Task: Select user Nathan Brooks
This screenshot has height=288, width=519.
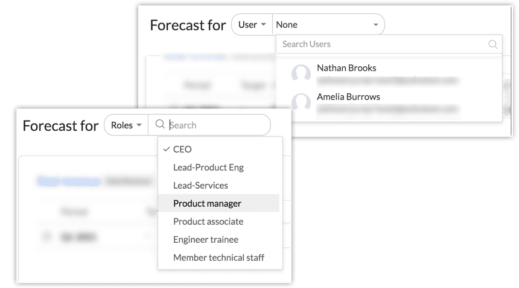Action: pyautogui.click(x=346, y=68)
